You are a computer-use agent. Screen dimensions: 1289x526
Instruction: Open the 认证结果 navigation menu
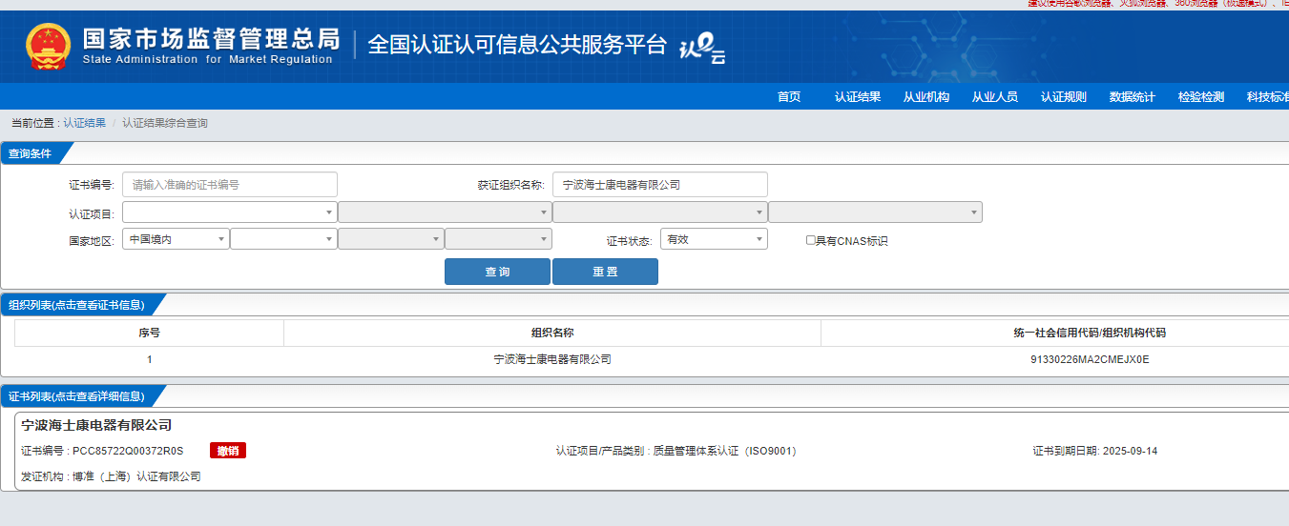[858, 97]
